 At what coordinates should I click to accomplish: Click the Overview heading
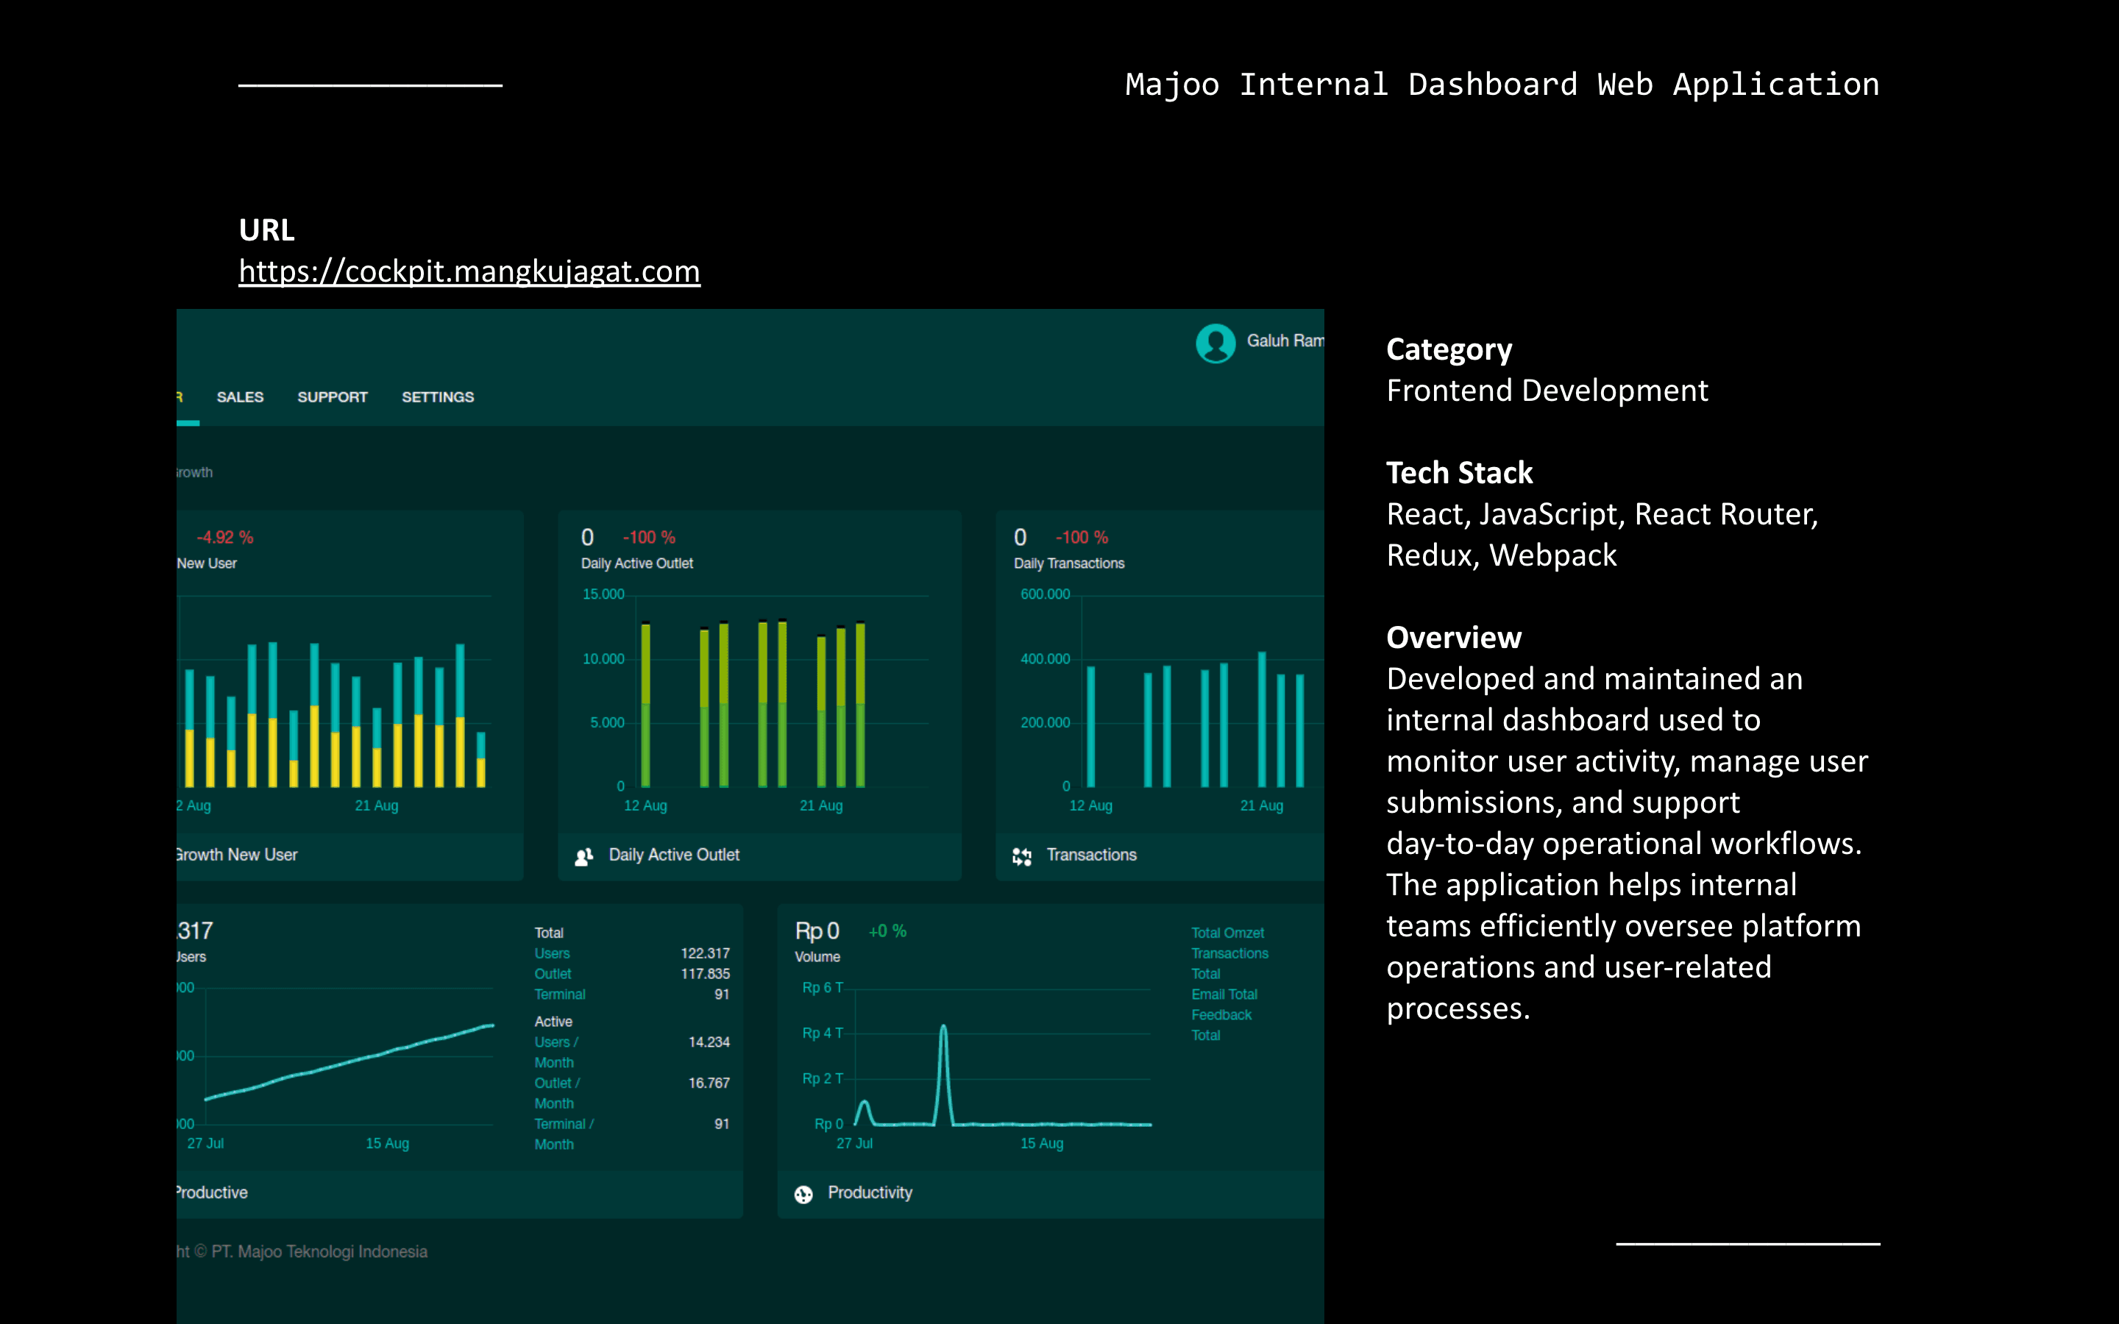click(1454, 638)
